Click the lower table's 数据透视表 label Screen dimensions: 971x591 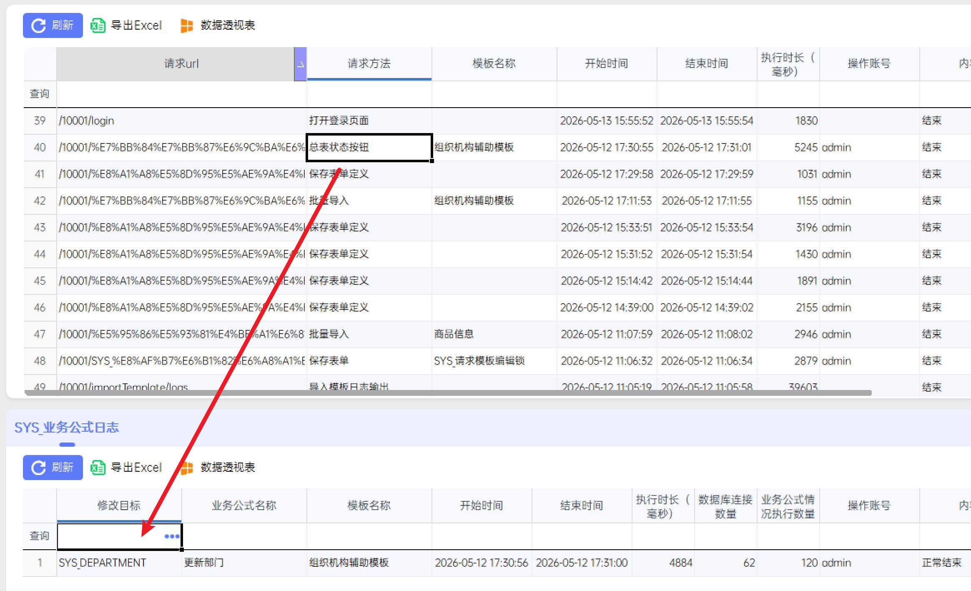tap(228, 468)
